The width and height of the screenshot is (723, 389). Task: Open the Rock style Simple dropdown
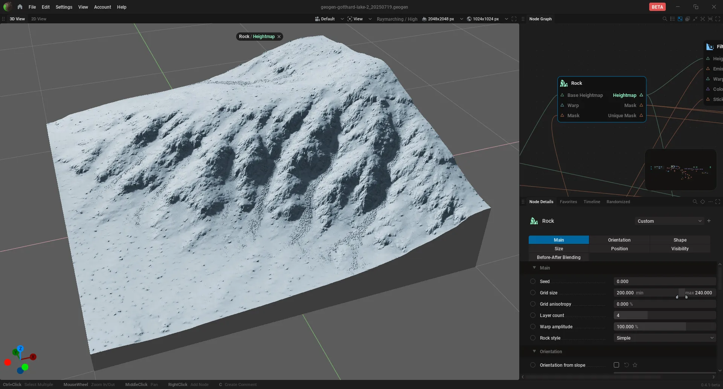665,338
